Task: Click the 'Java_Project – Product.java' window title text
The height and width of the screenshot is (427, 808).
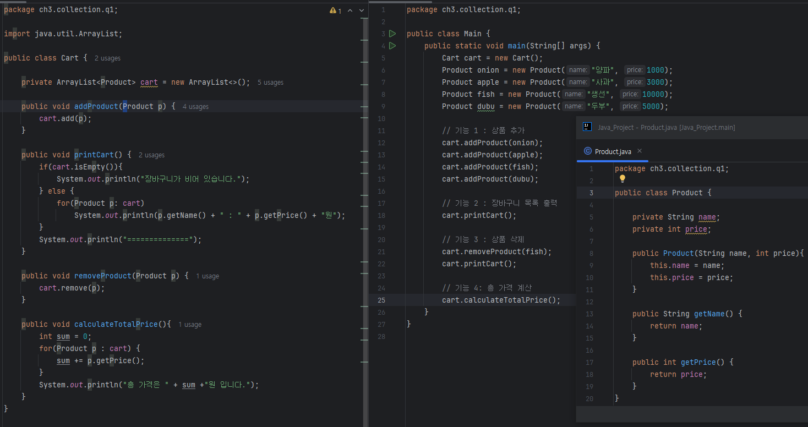Action: [x=666, y=127]
